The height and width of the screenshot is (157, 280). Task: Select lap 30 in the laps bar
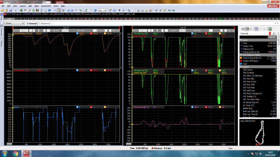coord(134,19)
